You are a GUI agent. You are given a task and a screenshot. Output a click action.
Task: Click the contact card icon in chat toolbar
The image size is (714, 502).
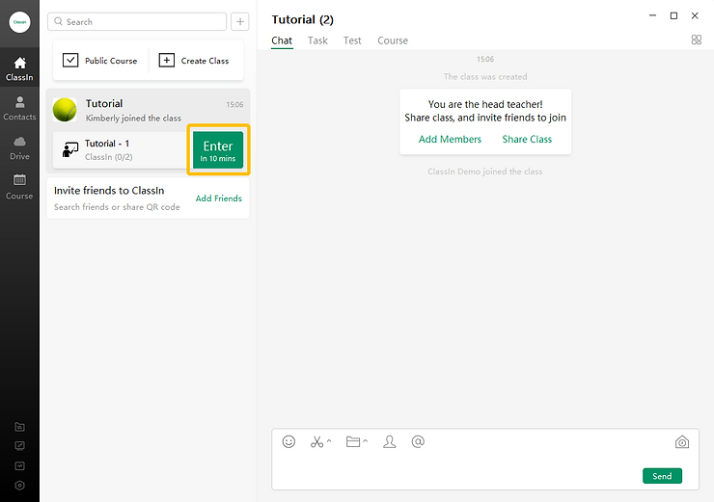click(x=390, y=441)
